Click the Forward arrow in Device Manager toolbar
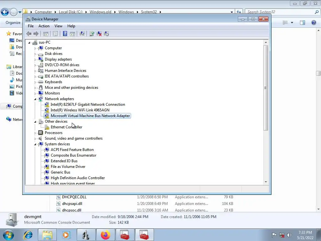The width and height of the screenshot is (321, 241). [36, 34]
